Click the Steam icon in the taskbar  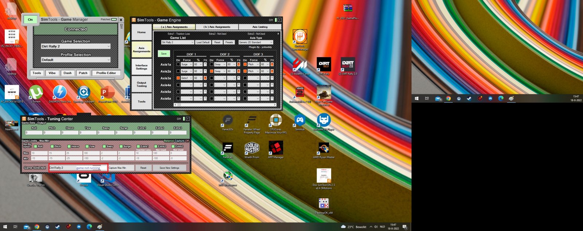click(58, 227)
